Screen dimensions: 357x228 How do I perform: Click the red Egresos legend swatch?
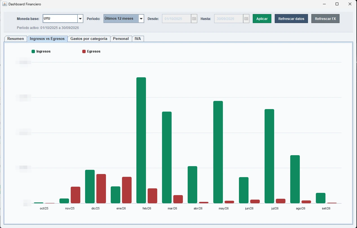coord(84,51)
